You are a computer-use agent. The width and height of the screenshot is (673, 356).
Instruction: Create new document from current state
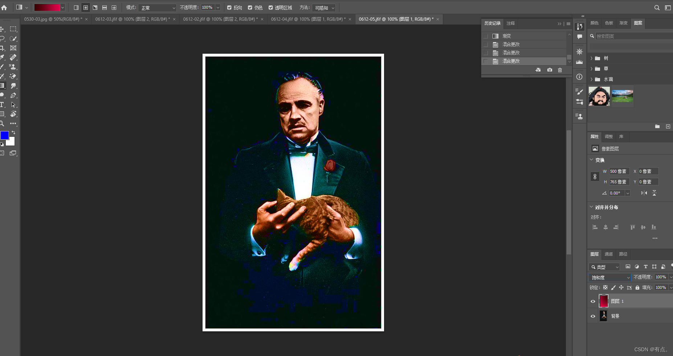pyautogui.click(x=538, y=70)
